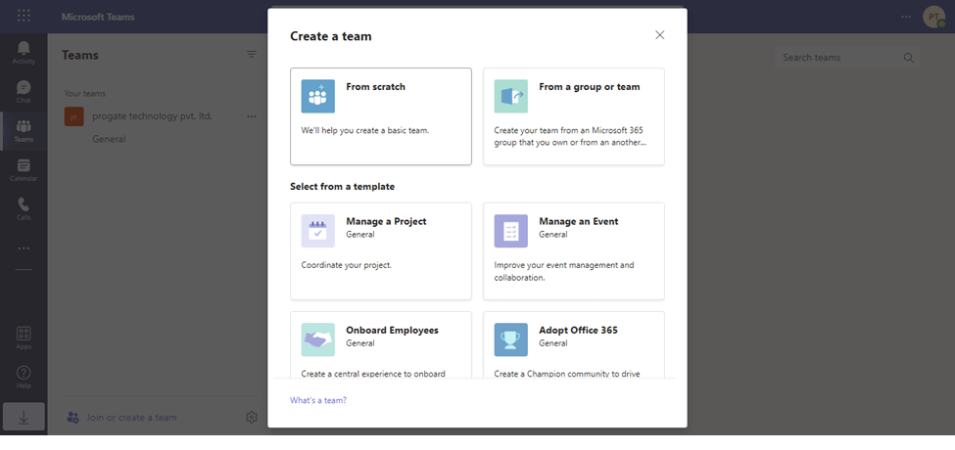
Task: Click the download desktop app icon
Action: 24,417
